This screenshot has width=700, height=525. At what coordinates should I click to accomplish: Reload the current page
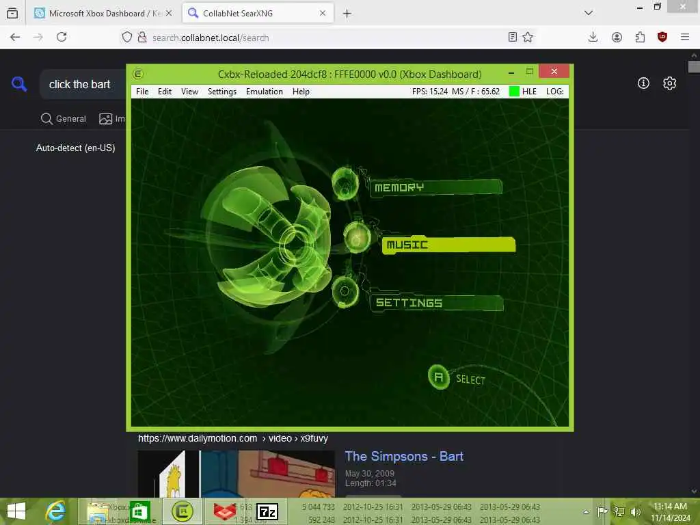(x=62, y=37)
